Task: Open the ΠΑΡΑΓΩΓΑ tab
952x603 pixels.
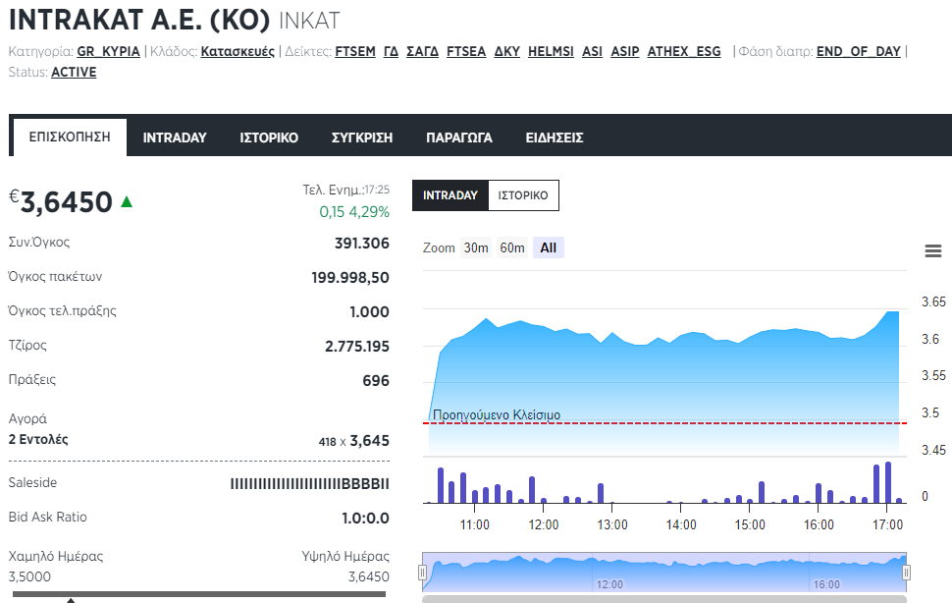Action: click(x=459, y=137)
